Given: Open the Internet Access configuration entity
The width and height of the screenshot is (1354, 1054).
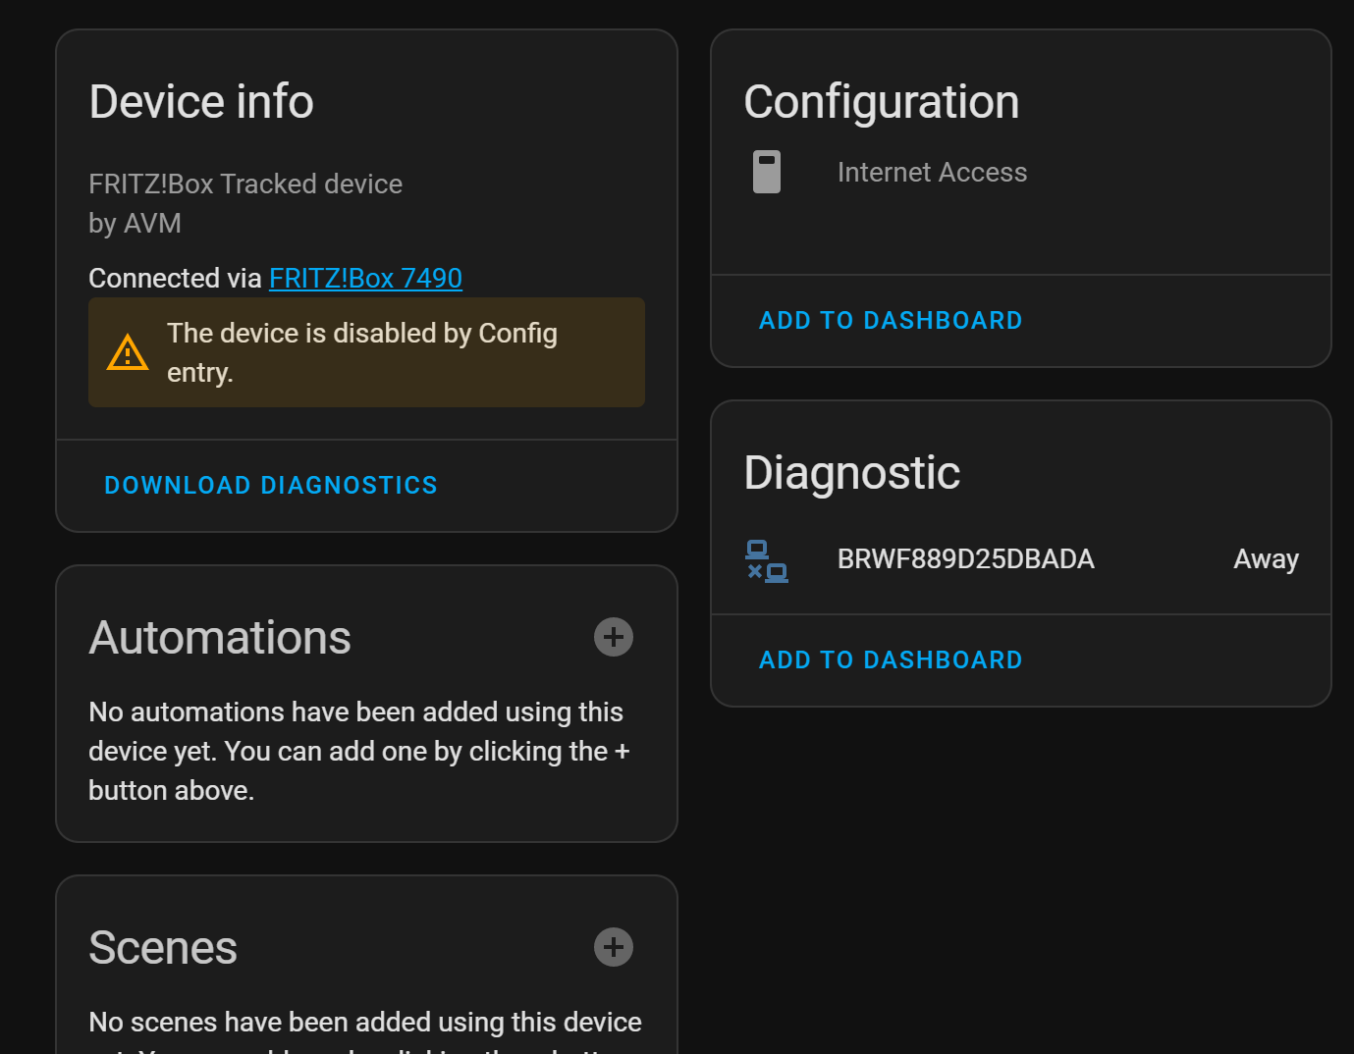Looking at the screenshot, I should [x=932, y=172].
